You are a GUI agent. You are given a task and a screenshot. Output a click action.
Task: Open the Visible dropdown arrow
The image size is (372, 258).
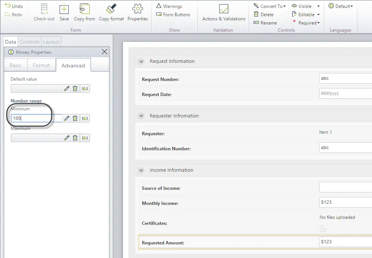tap(318, 6)
